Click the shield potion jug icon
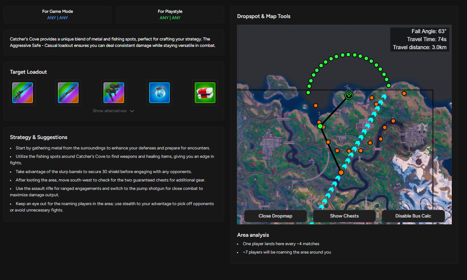This screenshot has width=467, height=280. tap(159, 93)
